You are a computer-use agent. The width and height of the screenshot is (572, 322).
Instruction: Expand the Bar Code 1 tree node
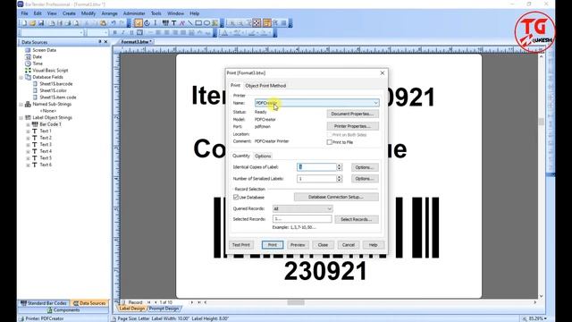click(28, 124)
